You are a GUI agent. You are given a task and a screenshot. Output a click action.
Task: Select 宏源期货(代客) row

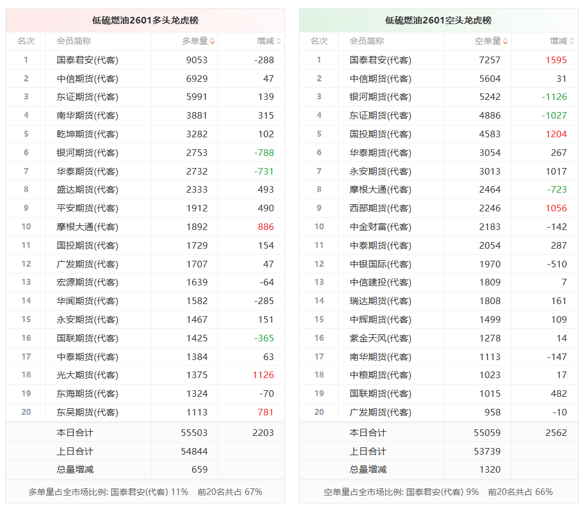coord(145,282)
